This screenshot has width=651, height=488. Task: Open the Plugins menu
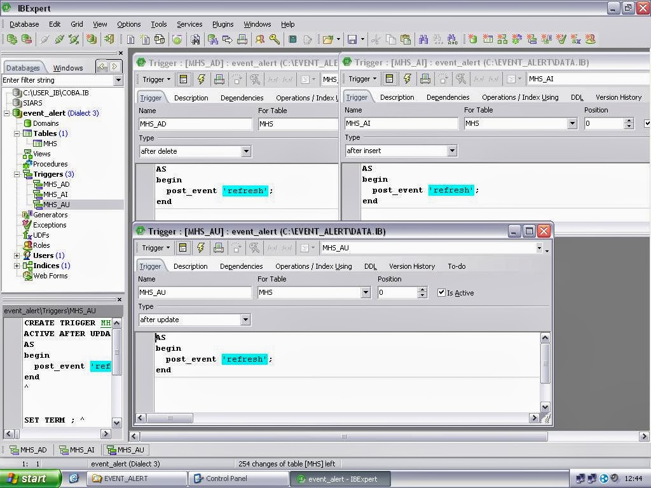click(x=223, y=24)
